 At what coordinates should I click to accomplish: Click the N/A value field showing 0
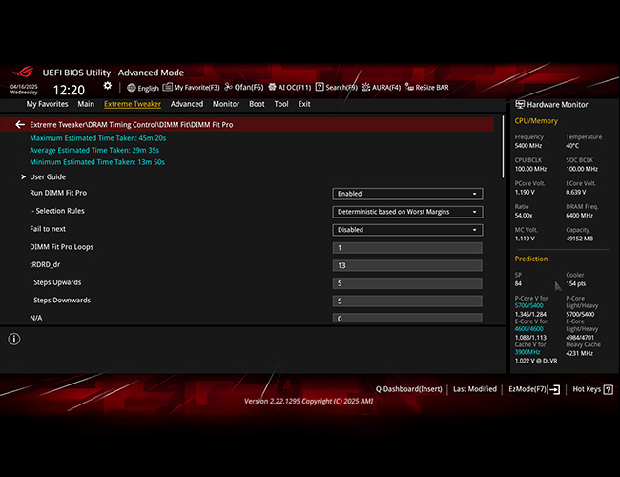point(407,318)
